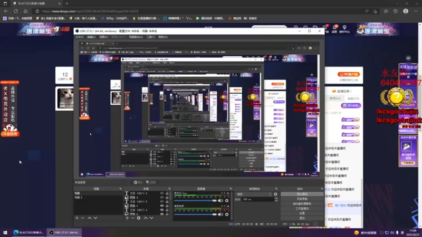Image resolution: width=422 pixels, height=237 pixels.
Task: Open 场景集合(S) menu in OBS
Action: tap(136, 37)
